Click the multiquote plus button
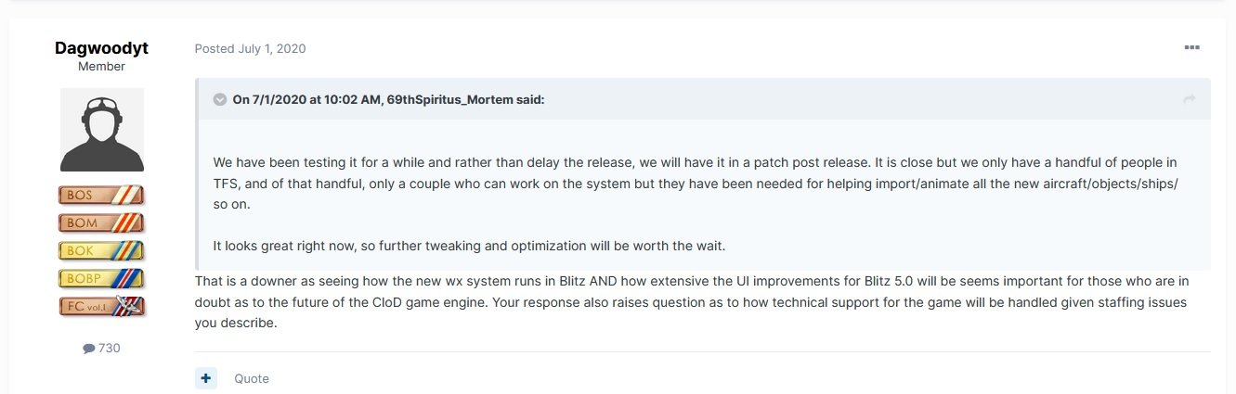The height and width of the screenshot is (394, 1236). pyautogui.click(x=206, y=378)
